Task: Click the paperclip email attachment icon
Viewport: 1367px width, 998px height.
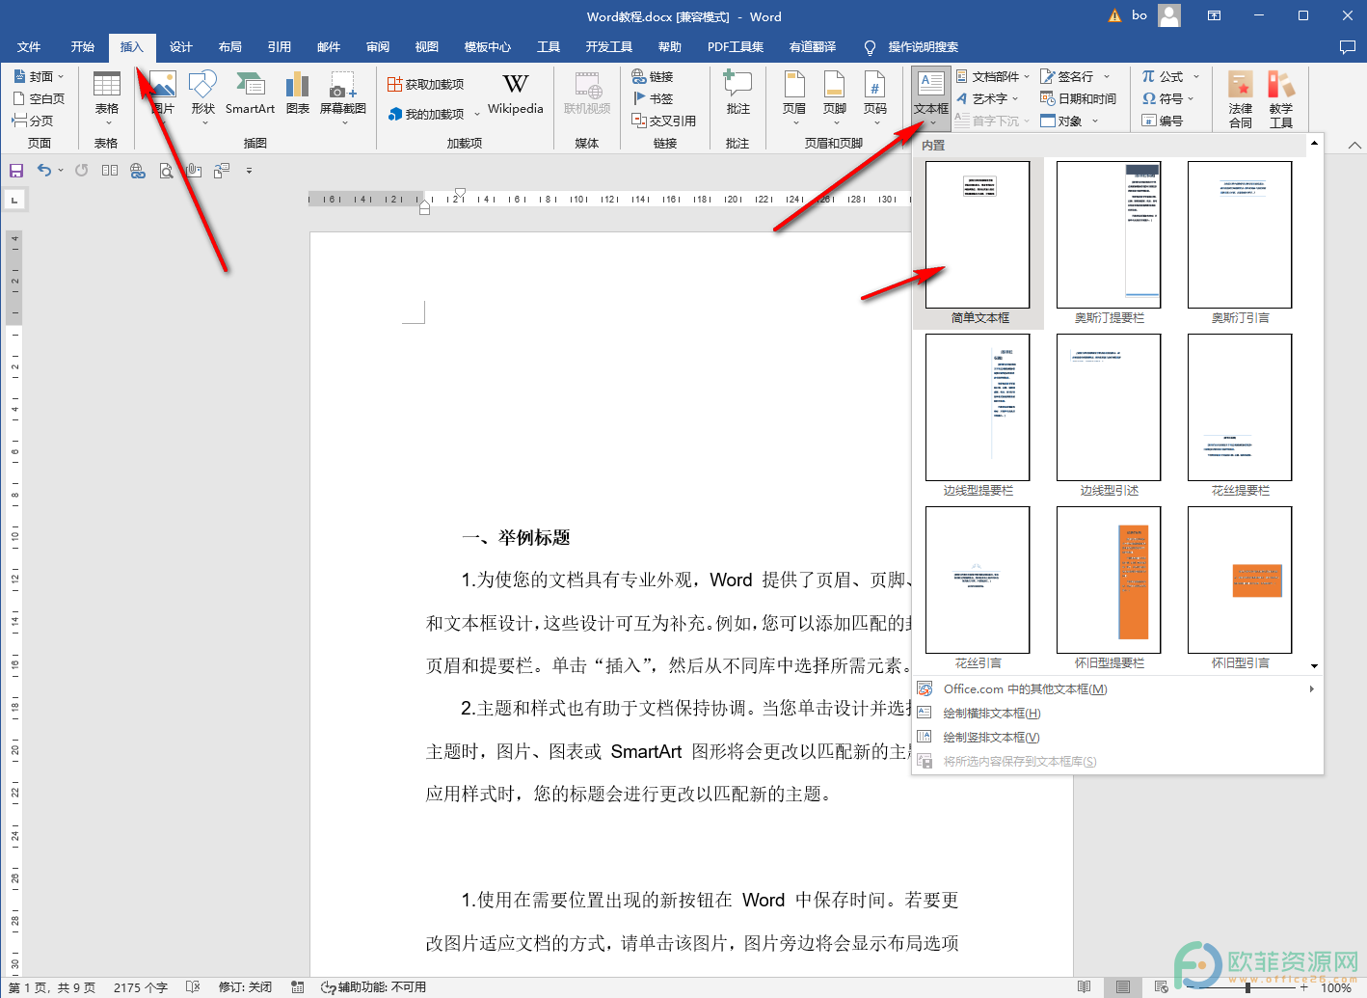Action: (194, 171)
